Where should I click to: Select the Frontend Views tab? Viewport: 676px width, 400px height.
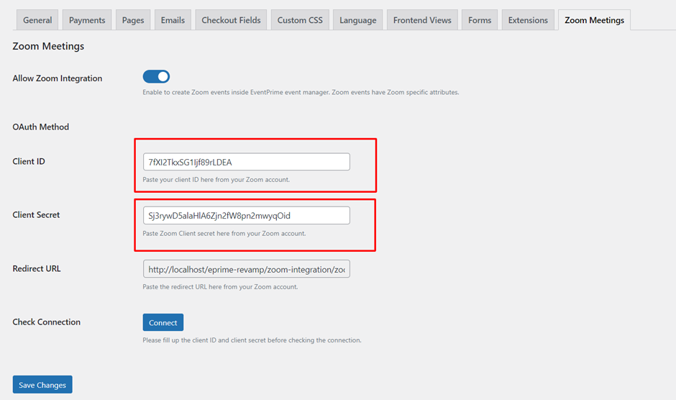click(422, 20)
